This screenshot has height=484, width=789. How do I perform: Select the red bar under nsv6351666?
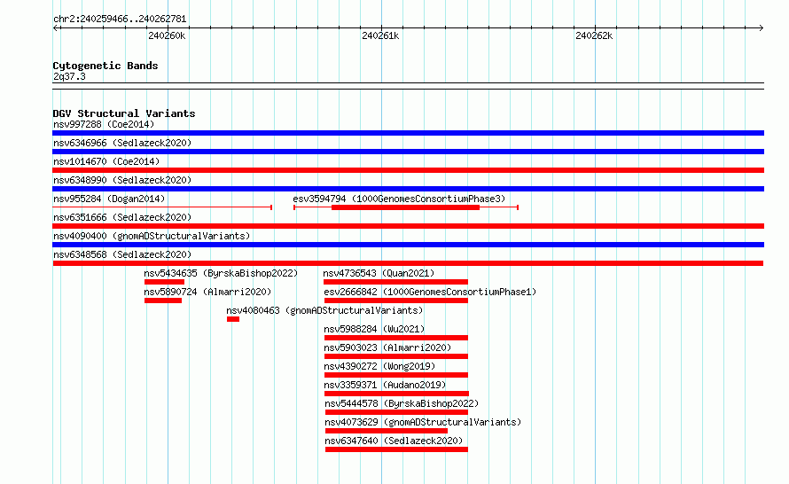click(x=408, y=226)
